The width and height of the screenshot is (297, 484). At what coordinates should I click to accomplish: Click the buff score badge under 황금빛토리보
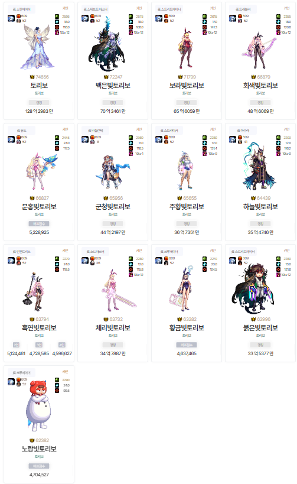pos(187,345)
